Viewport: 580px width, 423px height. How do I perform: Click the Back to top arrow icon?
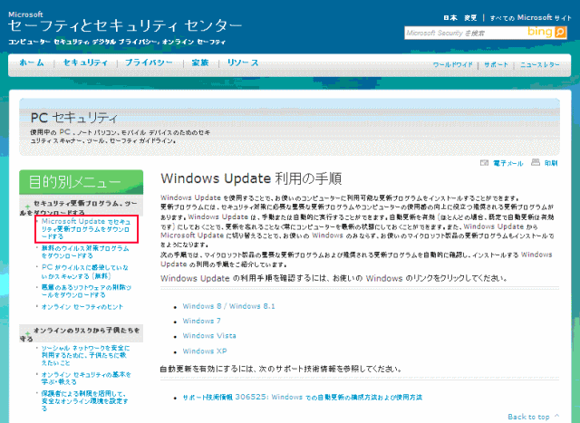click(x=556, y=416)
